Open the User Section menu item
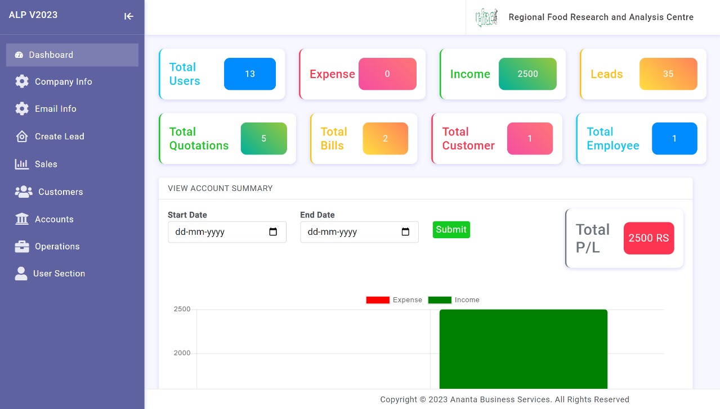720x409 pixels. [72, 274]
